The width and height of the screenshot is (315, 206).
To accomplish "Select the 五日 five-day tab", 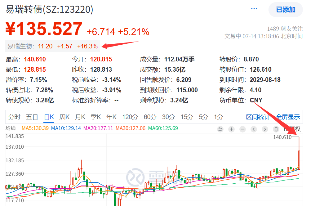I will [32, 117].
